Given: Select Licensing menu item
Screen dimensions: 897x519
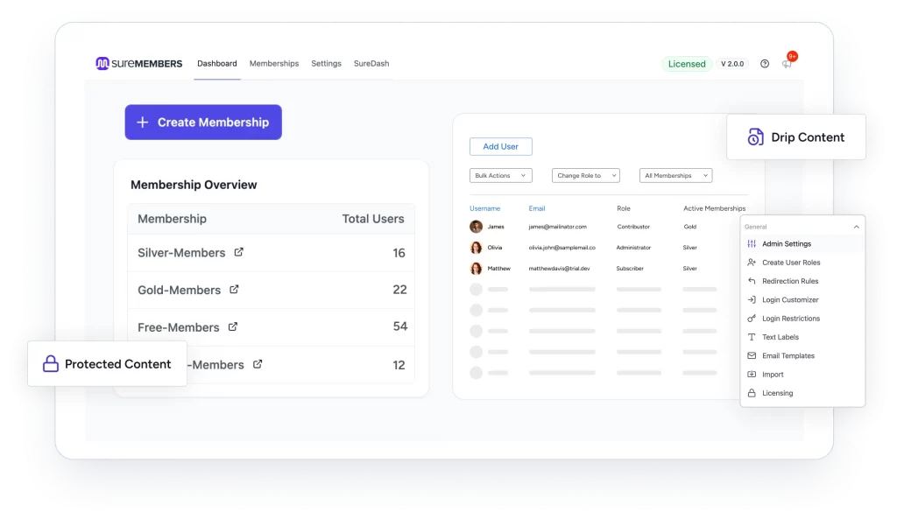Looking at the screenshot, I should tap(803, 393).
